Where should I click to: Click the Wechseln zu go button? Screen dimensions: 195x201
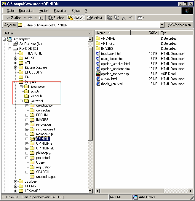pyautogui.click(x=179, y=25)
